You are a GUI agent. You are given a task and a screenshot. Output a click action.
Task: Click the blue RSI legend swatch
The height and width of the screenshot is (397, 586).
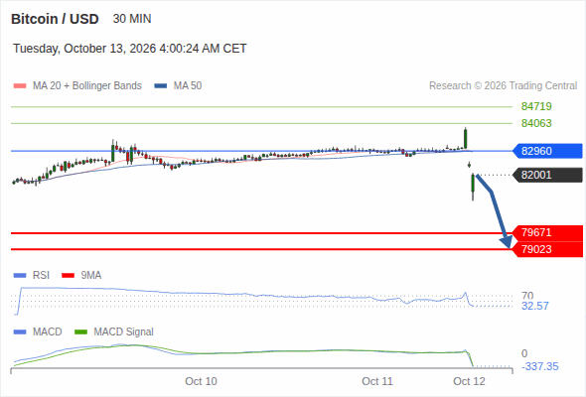20,276
